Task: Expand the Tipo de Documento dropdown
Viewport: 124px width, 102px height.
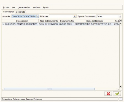Action: [120, 16]
